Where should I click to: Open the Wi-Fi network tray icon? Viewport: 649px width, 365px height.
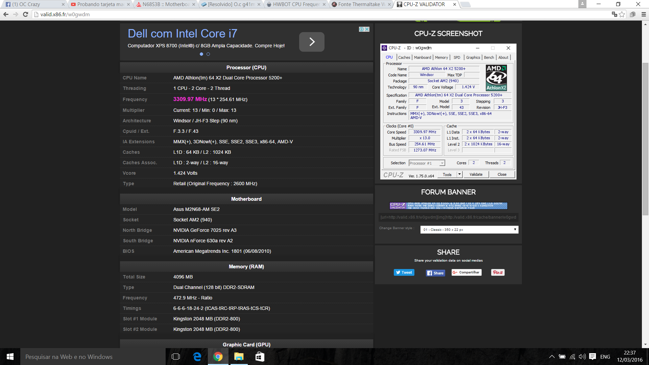click(572, 357)
